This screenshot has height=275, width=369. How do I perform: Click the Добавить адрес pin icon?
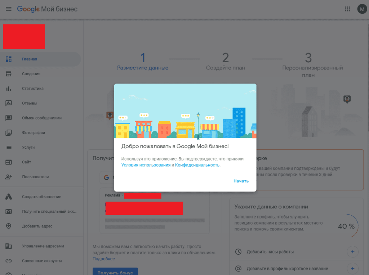coord(9,226)
